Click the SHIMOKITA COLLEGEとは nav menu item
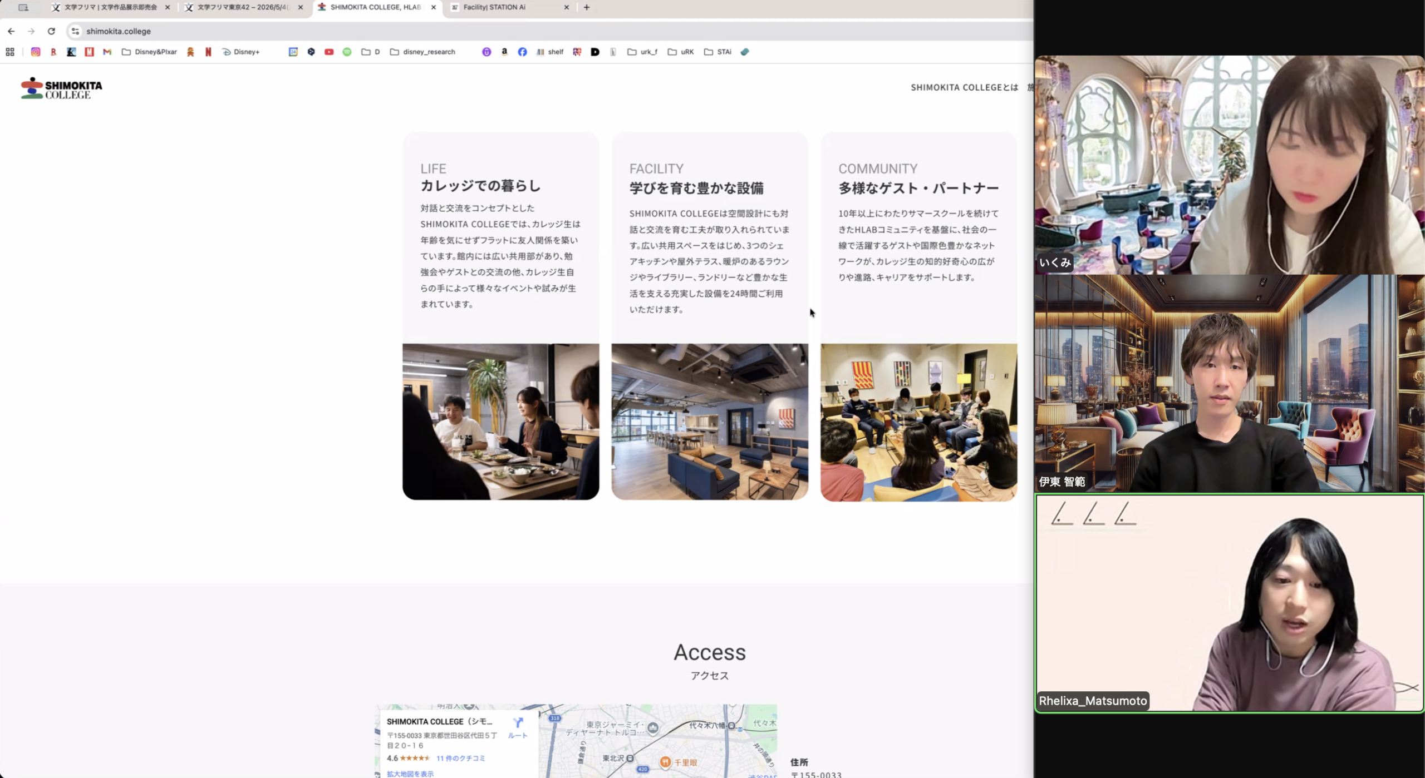1425x778 pixels. point(964,87)
